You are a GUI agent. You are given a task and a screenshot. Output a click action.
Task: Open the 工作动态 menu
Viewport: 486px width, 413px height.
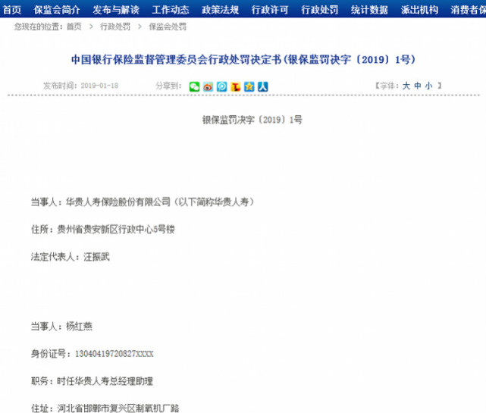(171, 10)
